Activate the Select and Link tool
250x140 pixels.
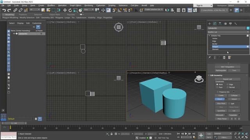coord(15,10)
